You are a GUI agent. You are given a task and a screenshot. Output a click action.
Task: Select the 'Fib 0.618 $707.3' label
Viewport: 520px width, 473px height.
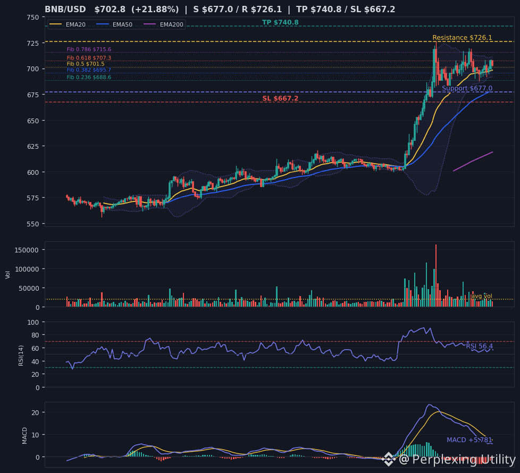click(89, 58)
